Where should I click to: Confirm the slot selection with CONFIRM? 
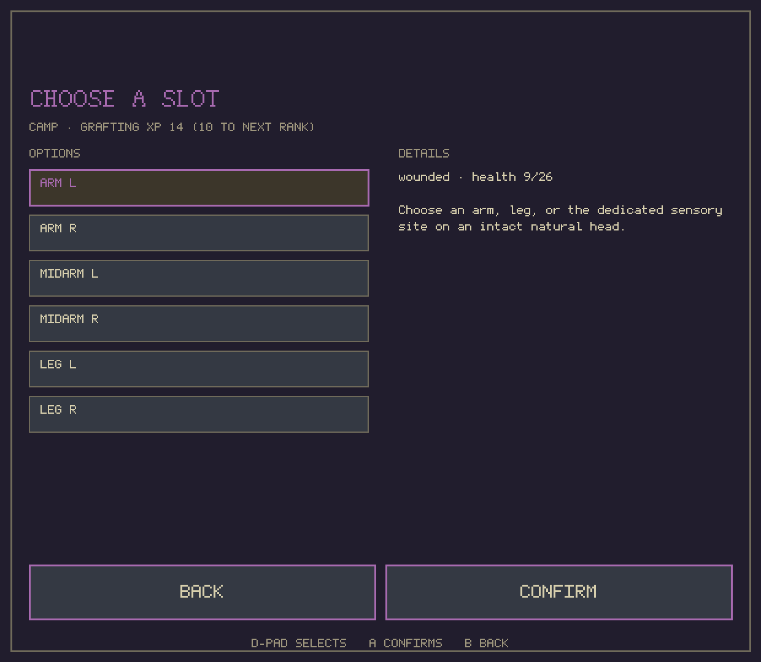559,592
